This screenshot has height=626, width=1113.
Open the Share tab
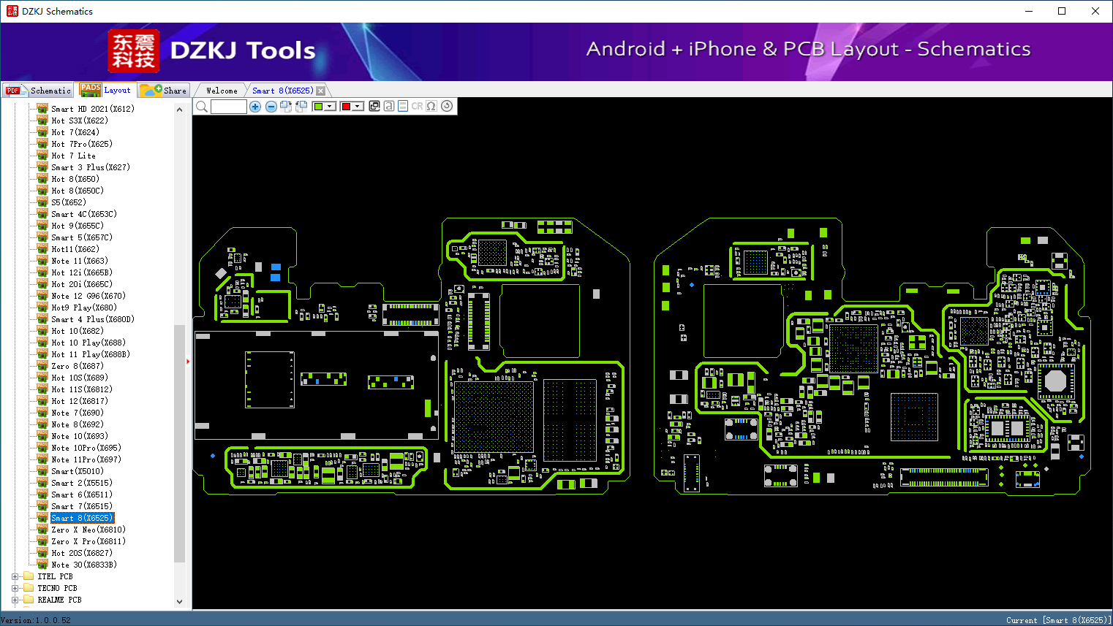point(164,91)
